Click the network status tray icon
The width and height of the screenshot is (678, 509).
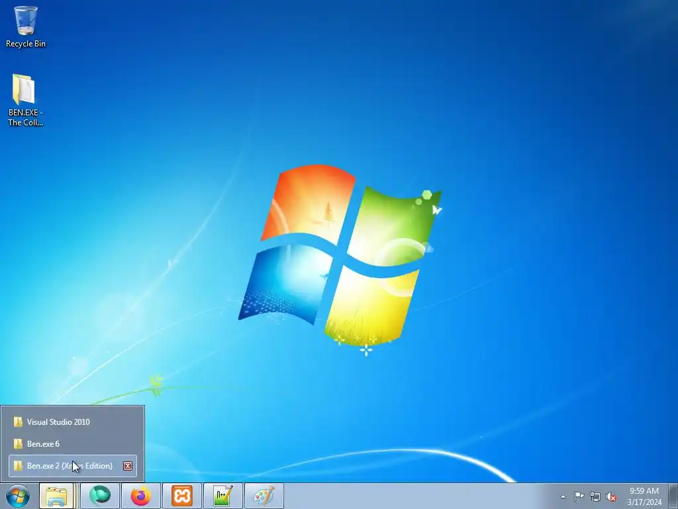tap(595, 496)
